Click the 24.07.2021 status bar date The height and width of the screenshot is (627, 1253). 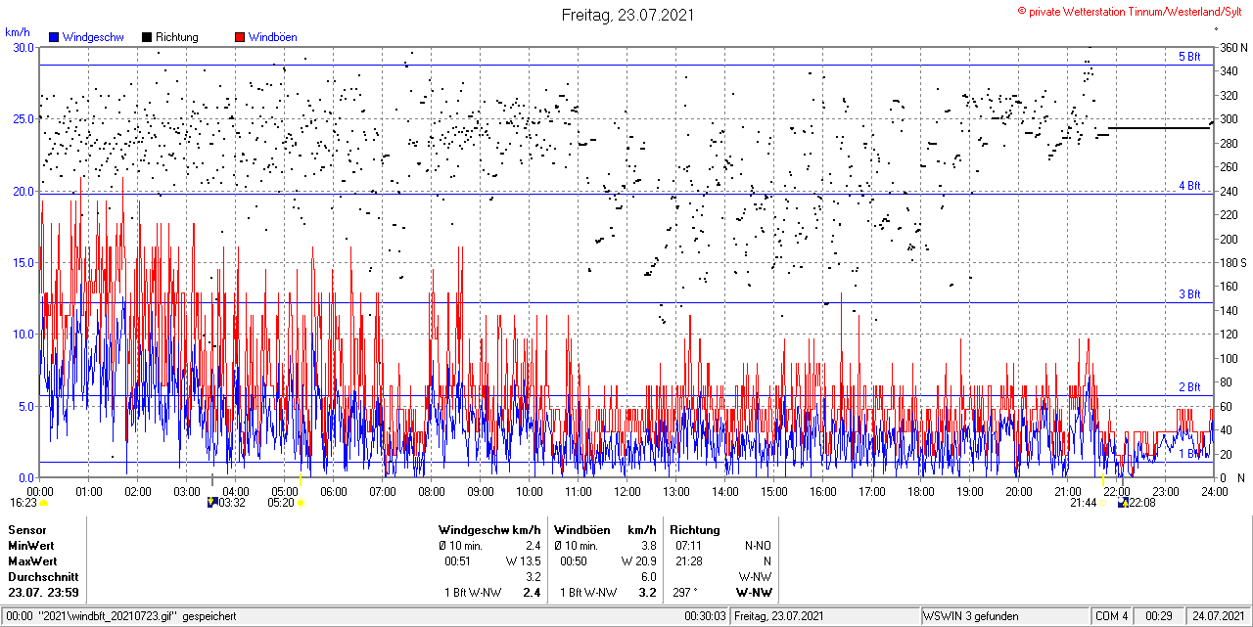click(1219, 616)
